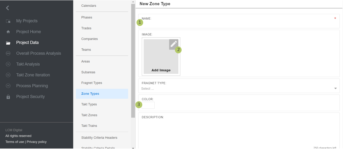Image resolution: width=347 pixels, height=150 pixels.
Task: Click the Takt Analysis circle icon
Action: click(x=8, y=64)
